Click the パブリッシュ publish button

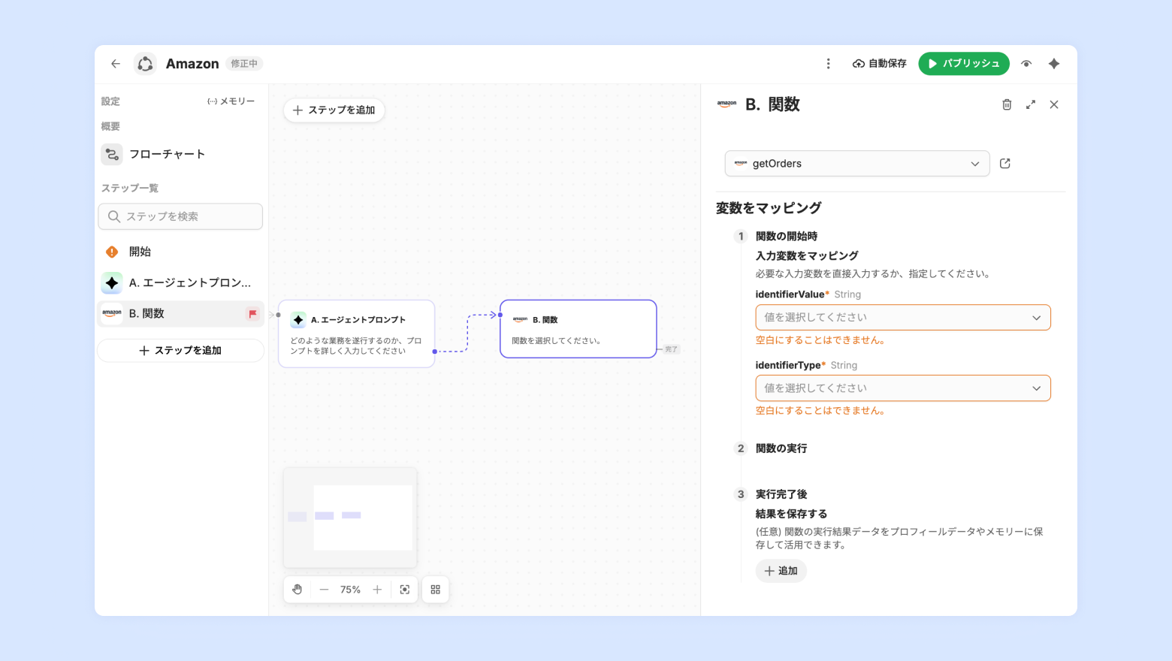click(x=964, y=64)
